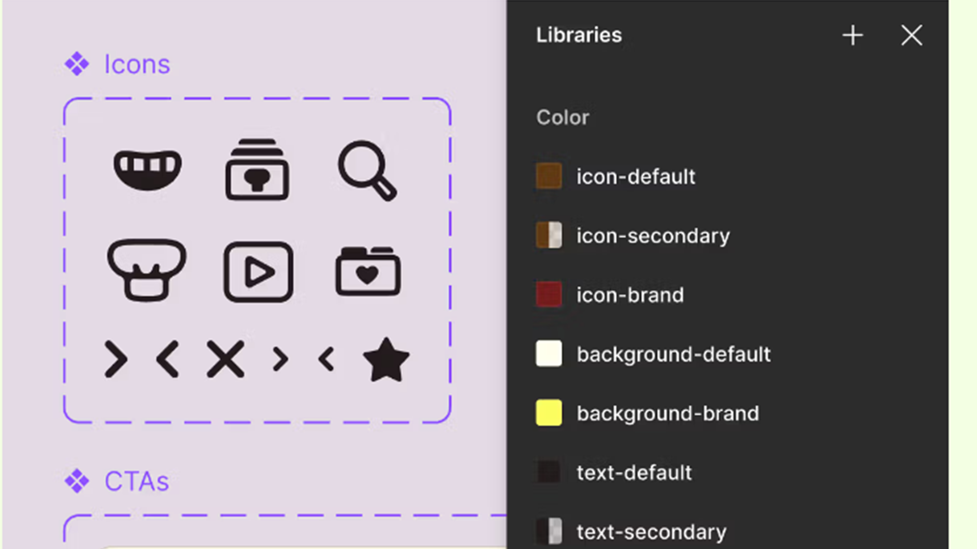977x549 pixels.
Task: Add a new library with plus
Action: point(853,36)
